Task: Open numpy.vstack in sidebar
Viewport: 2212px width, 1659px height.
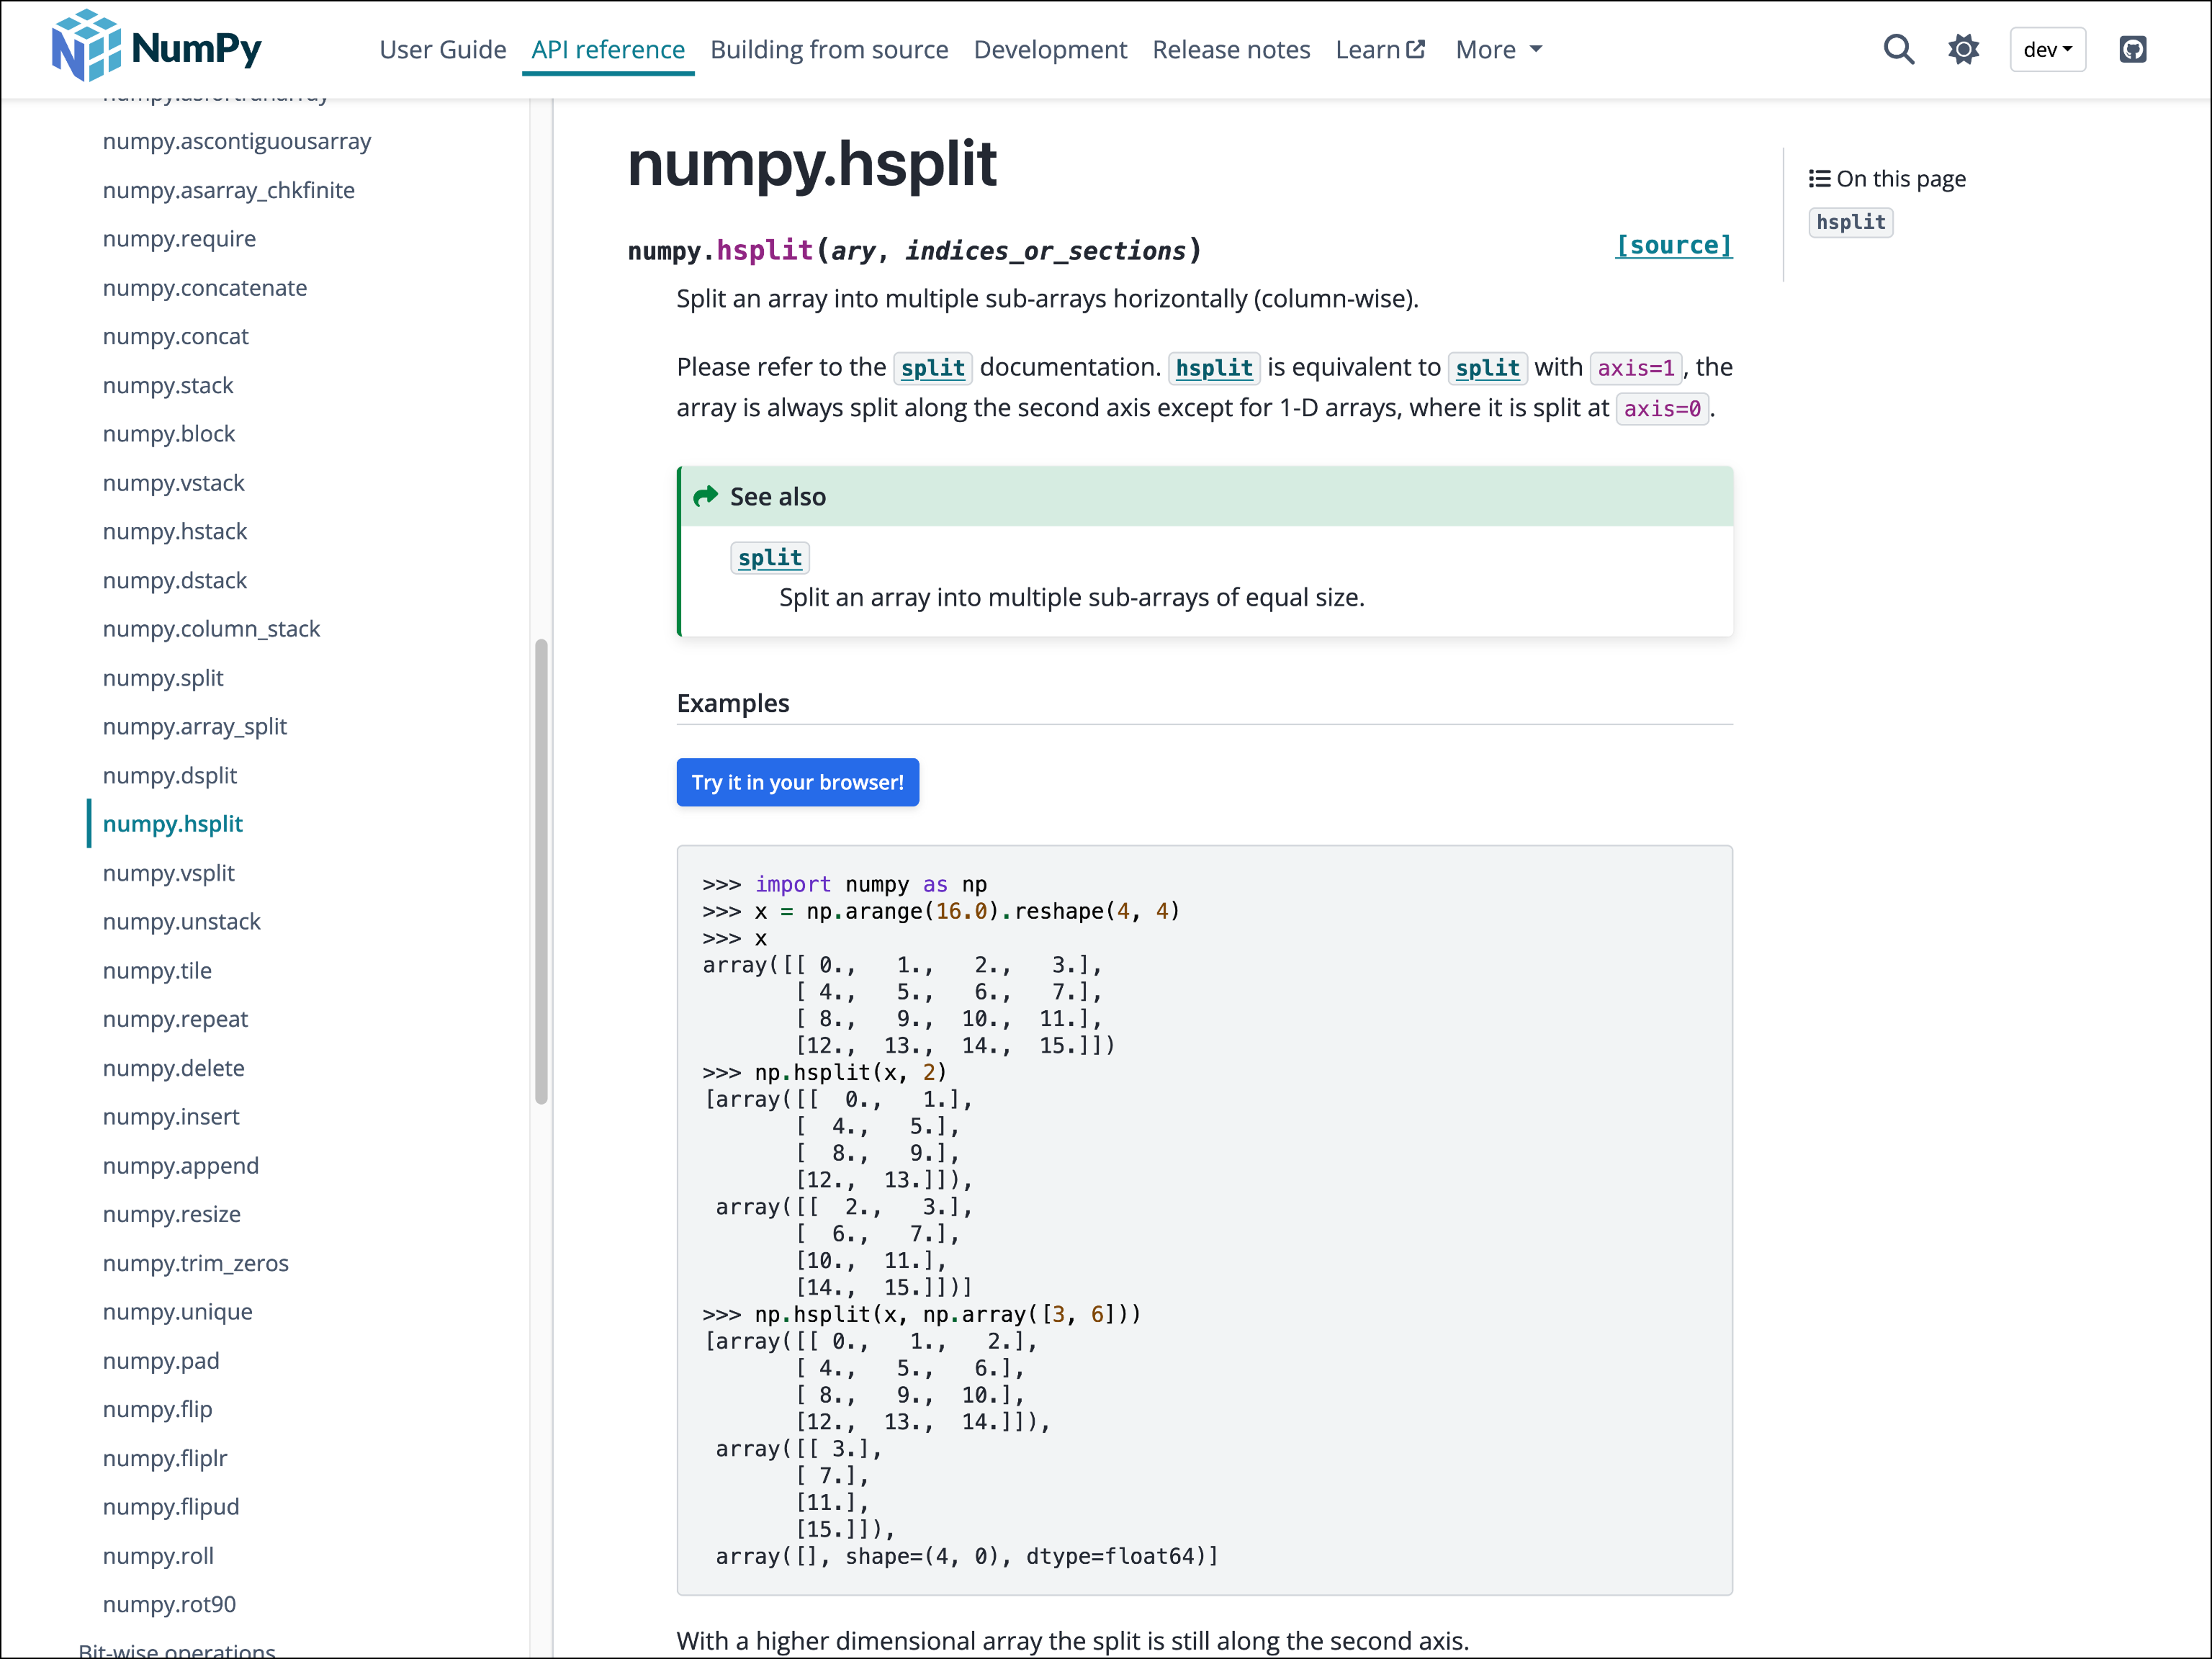Action: point(174,483)
